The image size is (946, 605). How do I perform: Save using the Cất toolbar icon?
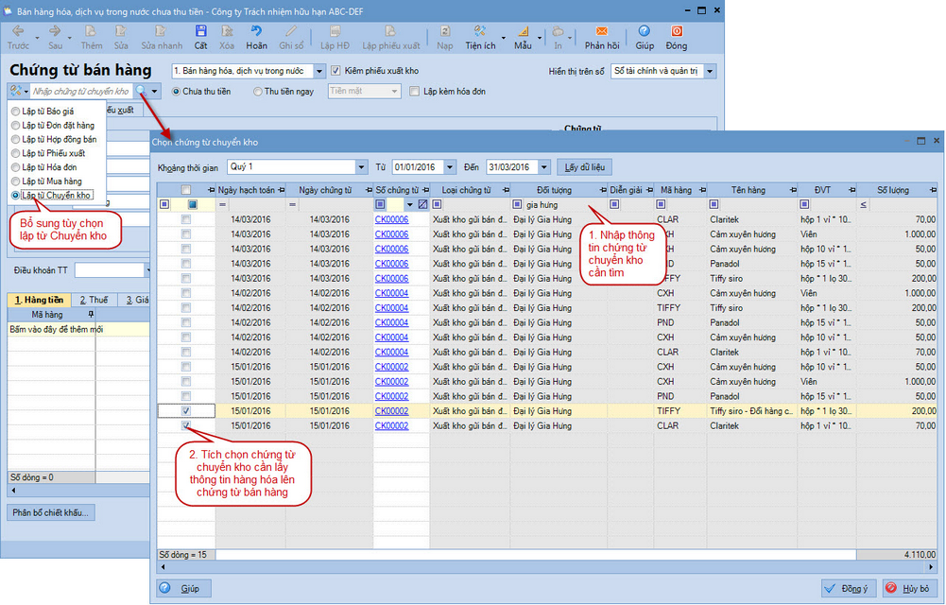coord(201,31)
